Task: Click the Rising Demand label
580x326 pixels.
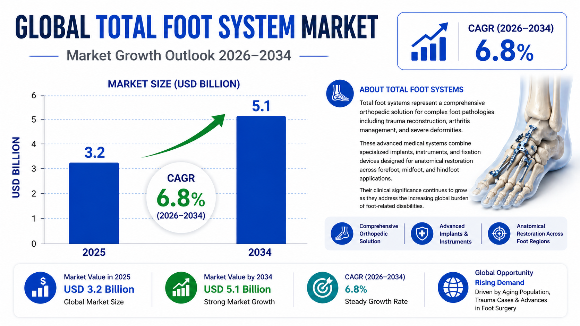Action: click(499, 282)
